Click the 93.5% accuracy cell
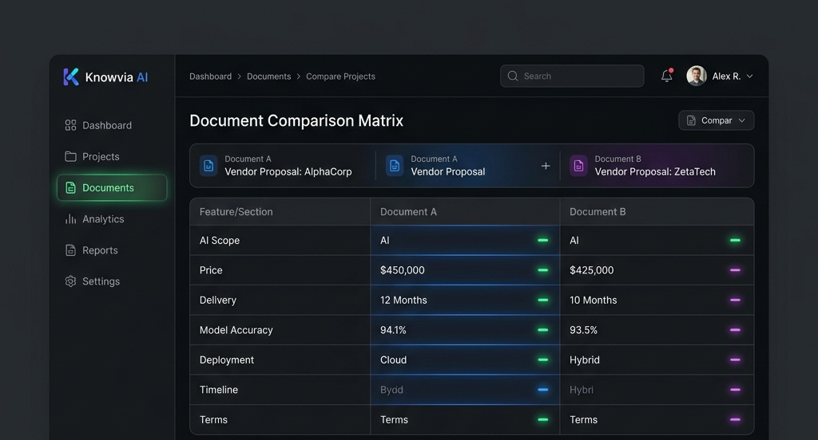818x440 pixels. [x=657, y=330]
